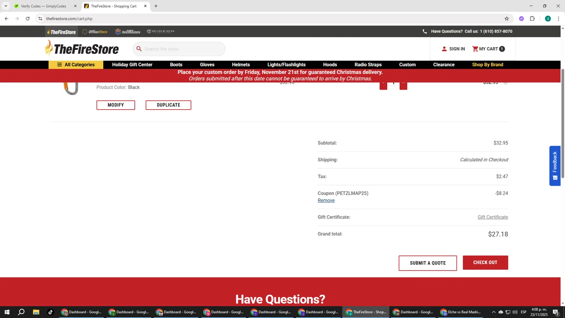
Task: Click the Sign In person icon
Action: tap(444, 49)
